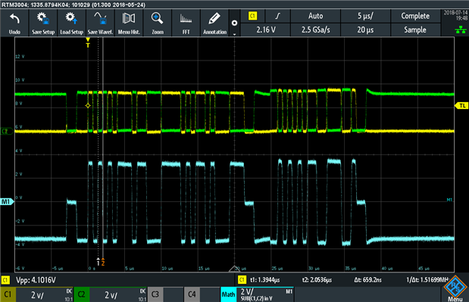Expand the toolbar arrow below the gear
Screen dimensions: 469x302
tap(235, 34)
